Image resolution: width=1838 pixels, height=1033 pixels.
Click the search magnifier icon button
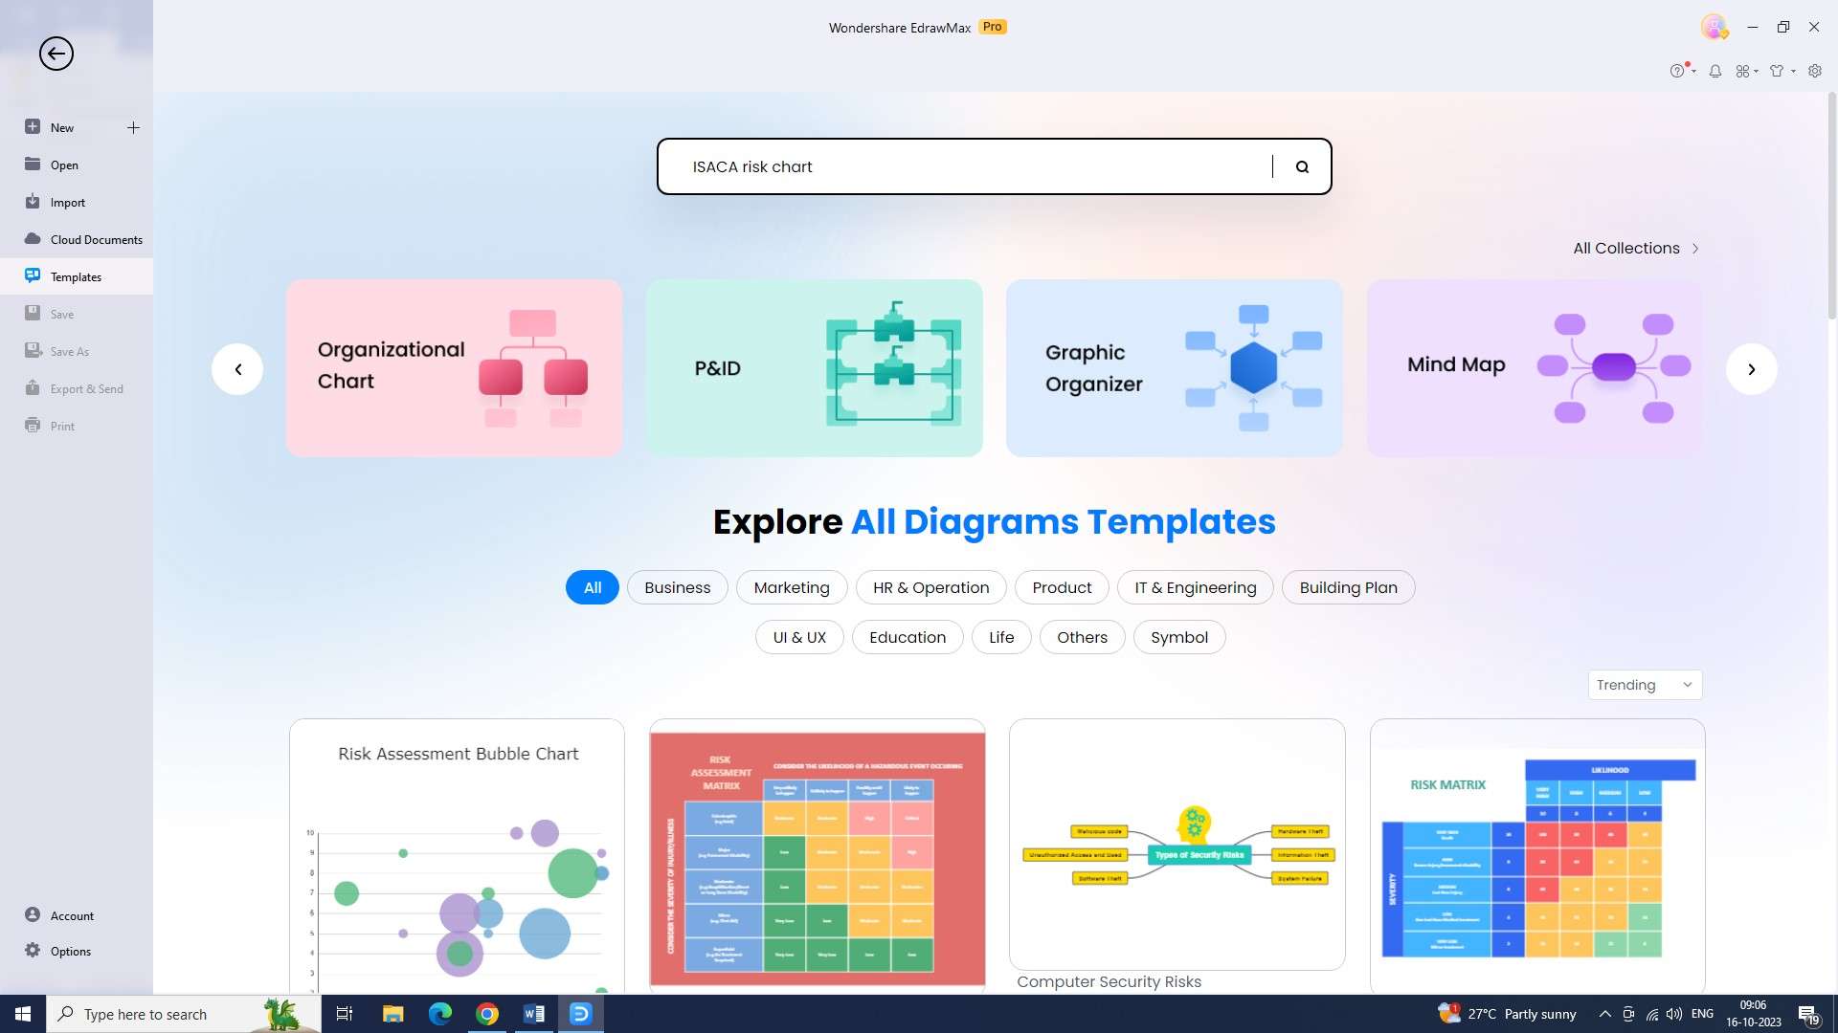click(1303, 166)
